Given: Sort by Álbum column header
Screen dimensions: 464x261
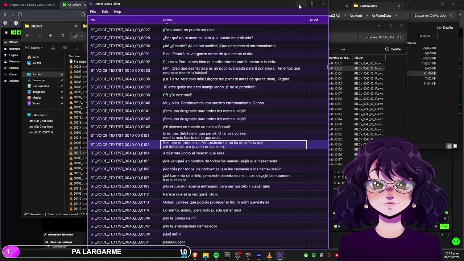Looking at the screenshot, I should [359, 58].
